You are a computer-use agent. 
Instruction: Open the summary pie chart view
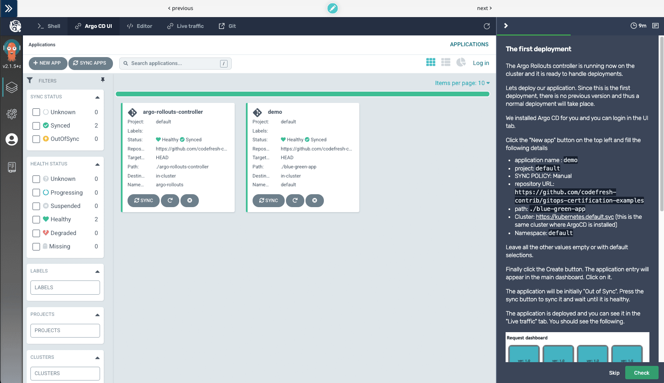(x=461, y=62)
